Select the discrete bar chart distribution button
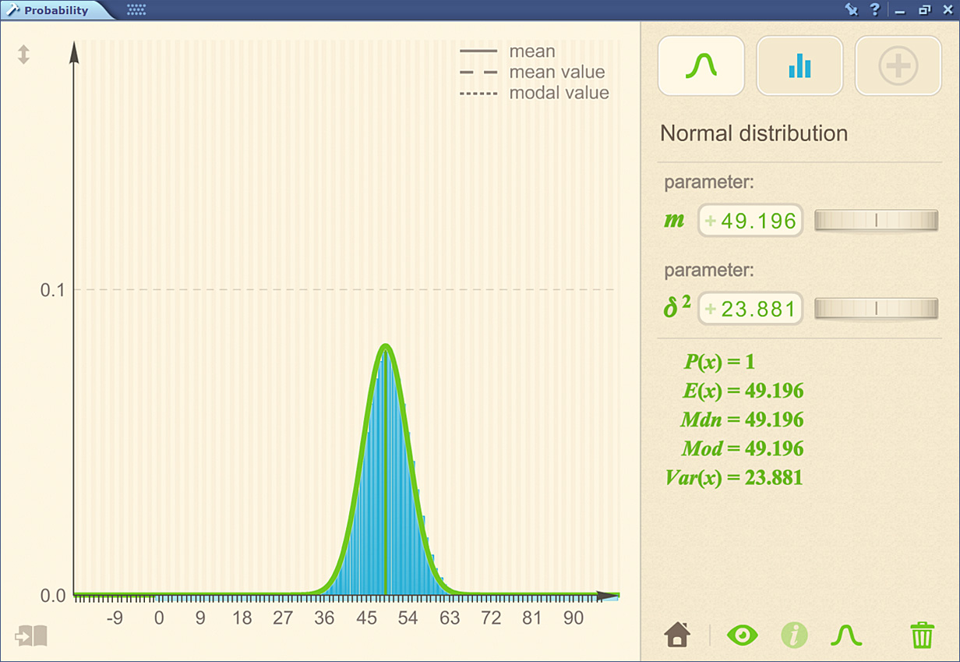Viewport: 960px width, 662px height. 799,66
